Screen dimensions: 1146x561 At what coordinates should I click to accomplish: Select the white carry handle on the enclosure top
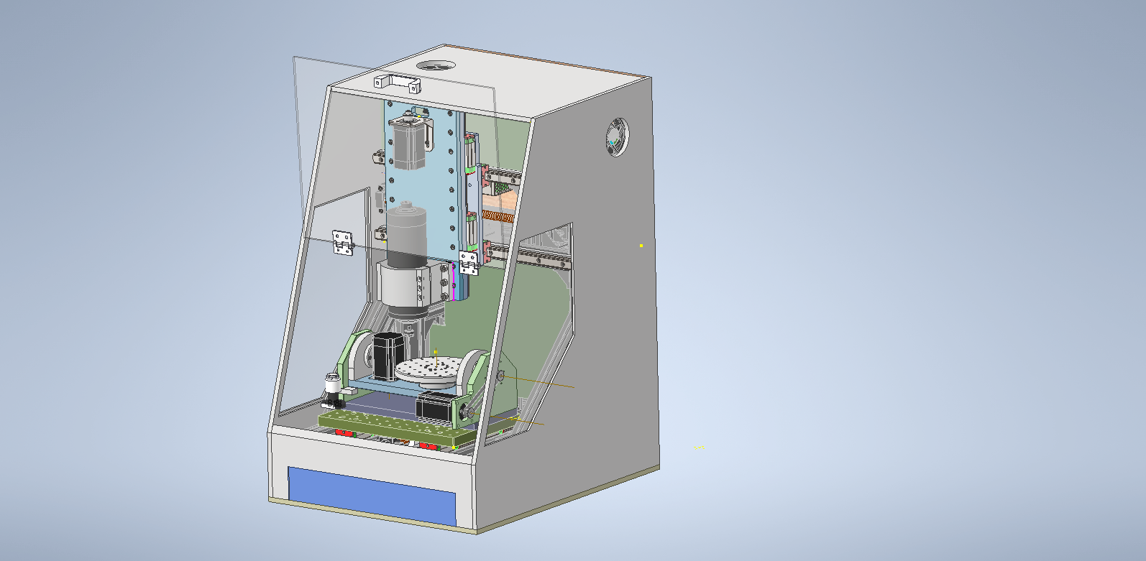coord(397,83)
